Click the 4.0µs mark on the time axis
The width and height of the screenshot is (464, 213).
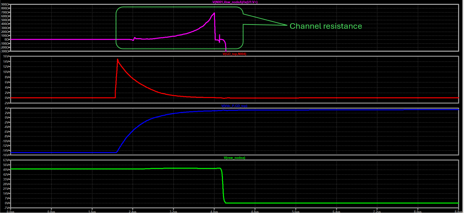click(x=214, y=211)
